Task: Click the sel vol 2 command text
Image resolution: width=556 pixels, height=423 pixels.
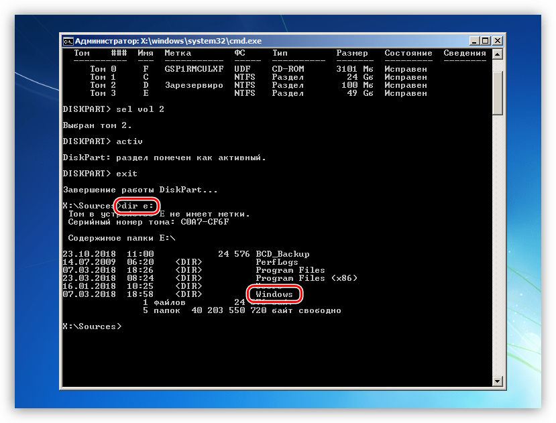Action: pos(140,109)
